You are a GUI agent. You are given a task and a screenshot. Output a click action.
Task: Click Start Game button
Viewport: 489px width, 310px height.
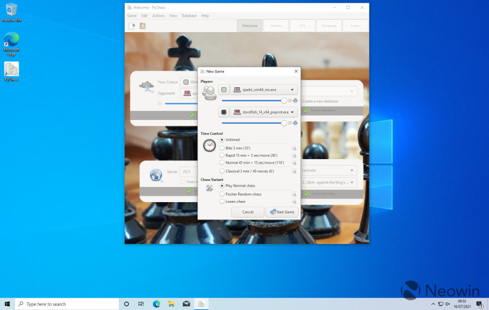pyautogui.click(x=282, y=212)
